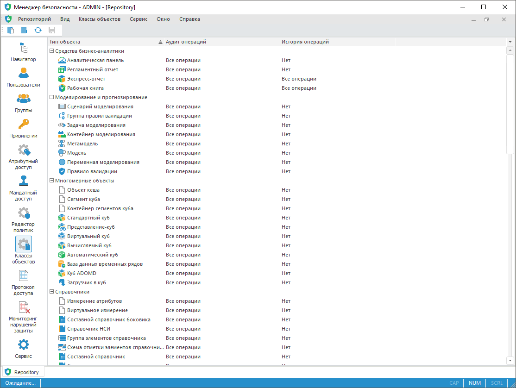Click История операций value for Рабочая книга
The image size is (516, 388).
click(x=299, y=88)
